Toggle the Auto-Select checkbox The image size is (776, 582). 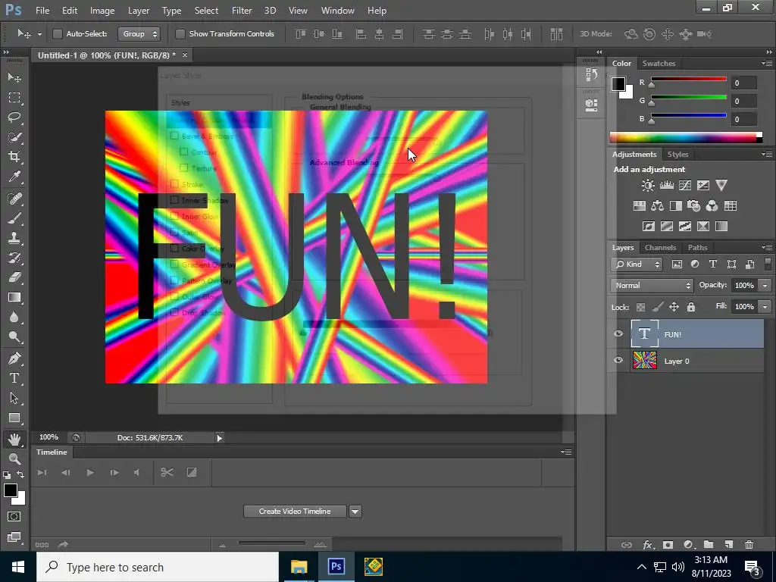click(x=58, y=33)
